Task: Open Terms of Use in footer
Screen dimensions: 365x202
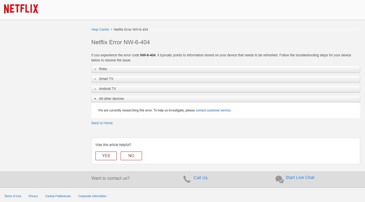Action: click(13, 196)
